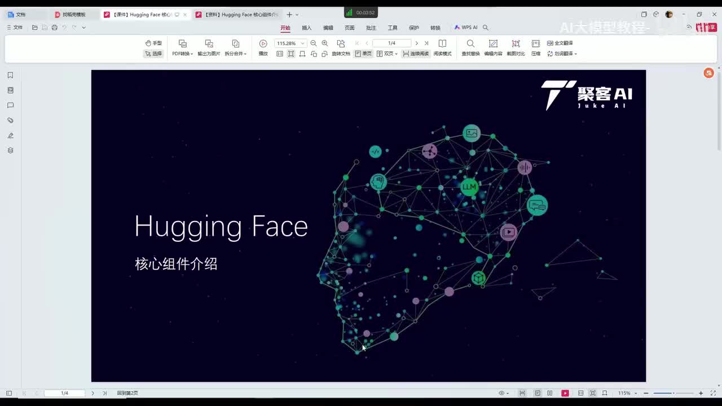The height and width of the screenshot is (406, 722).
Task: Click 回到第2页 in status bar
Action: click(127, 393)
